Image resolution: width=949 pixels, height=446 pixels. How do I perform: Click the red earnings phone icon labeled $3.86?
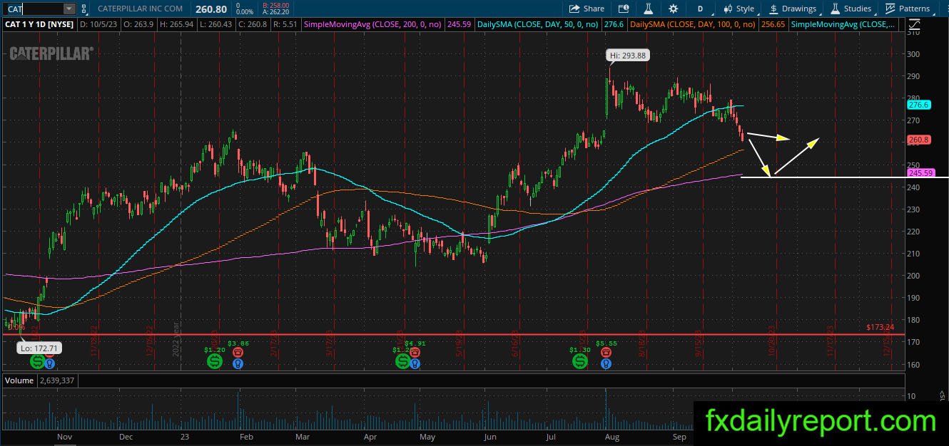238,352
